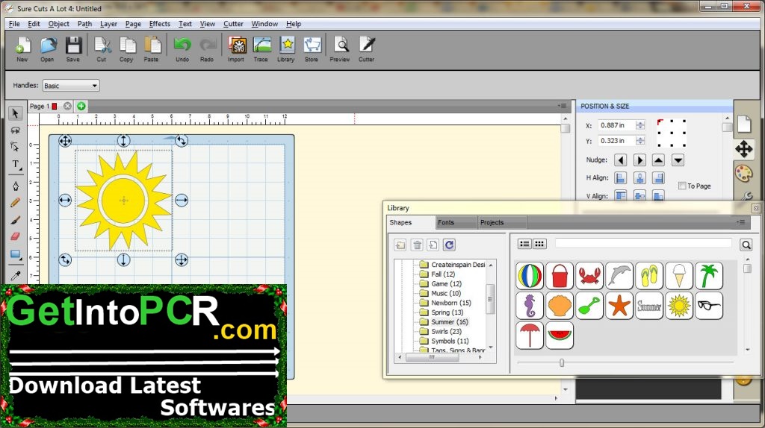Image resolution: width=765 pixels, height=428 pixels.
Task: Open the color palette side panel
Action: coord(744,173)
